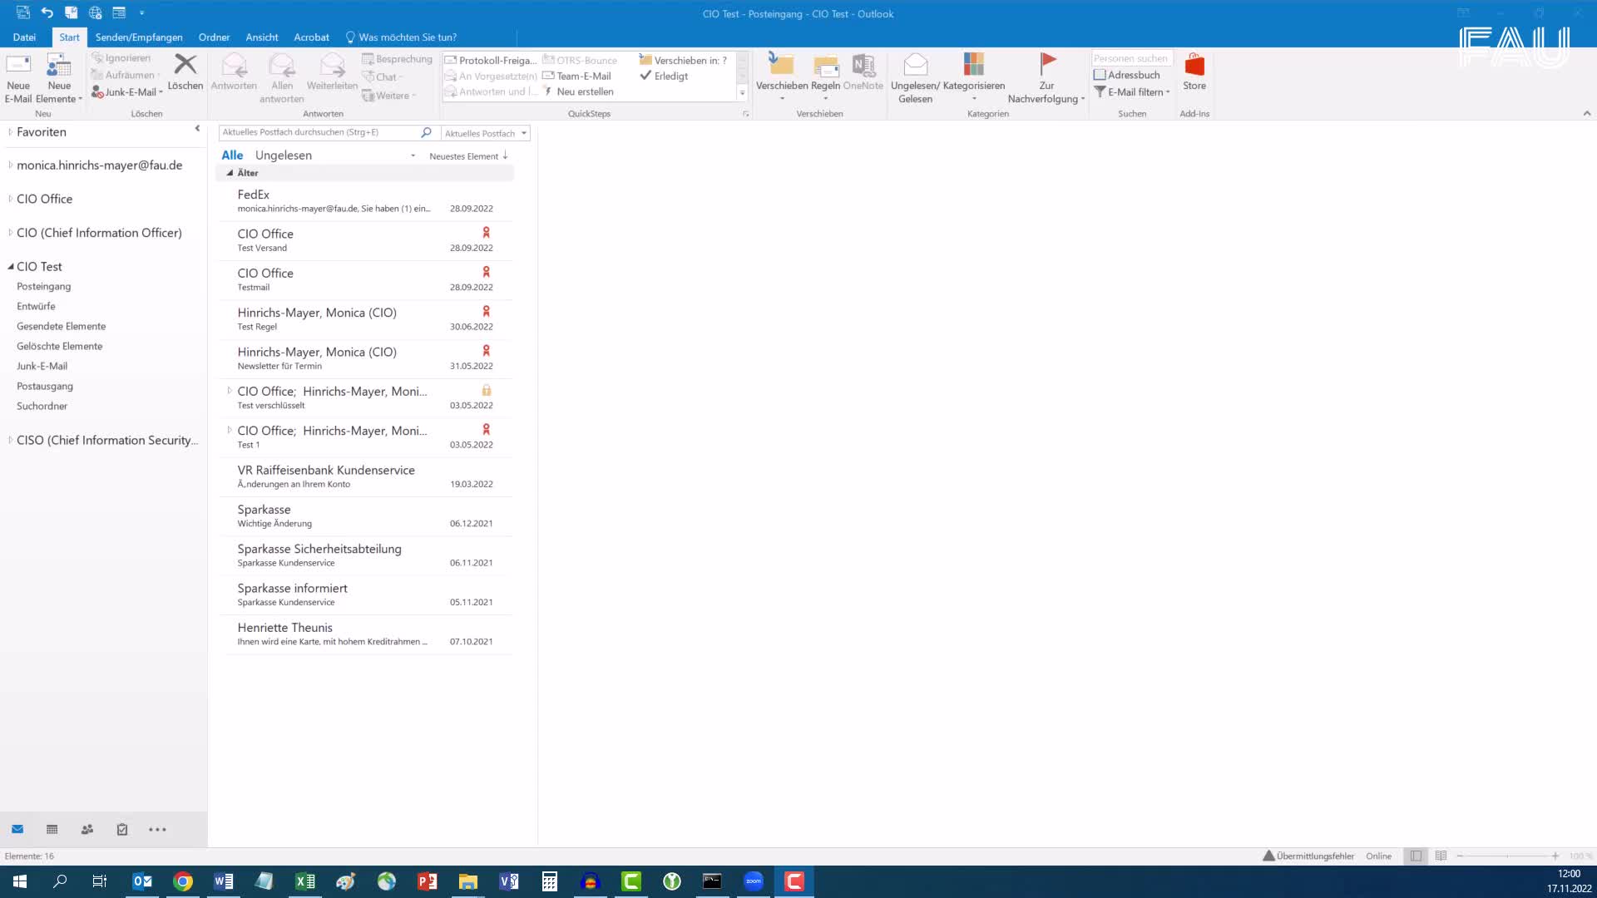Click the Regeln rules icon
The width and height of the screenshot is (1597, 898).
pos(825,65)
